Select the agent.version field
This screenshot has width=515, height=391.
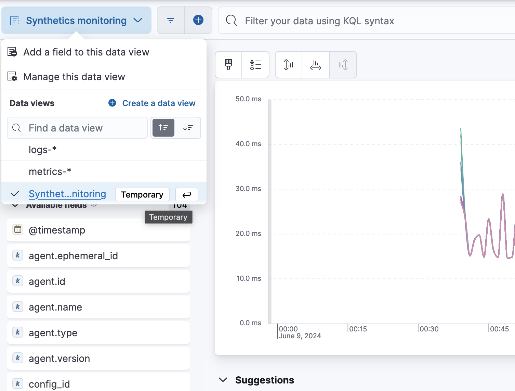click(98, 358)
